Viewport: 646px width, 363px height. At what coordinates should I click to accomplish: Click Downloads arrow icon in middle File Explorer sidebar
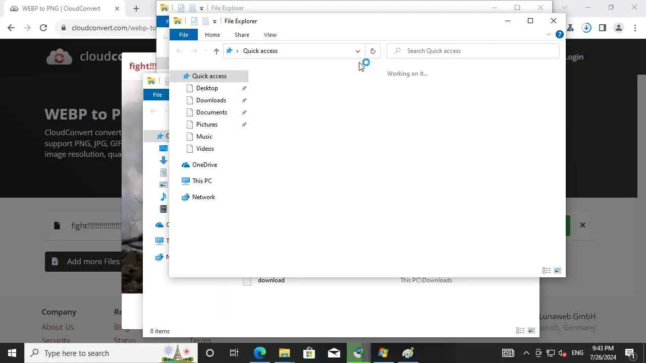point(164,160)
